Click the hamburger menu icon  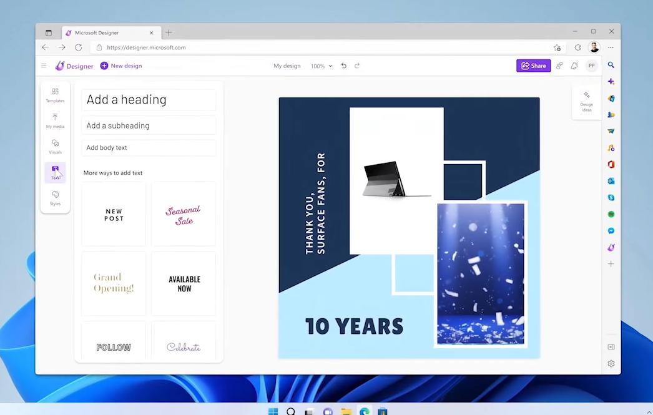44,66
